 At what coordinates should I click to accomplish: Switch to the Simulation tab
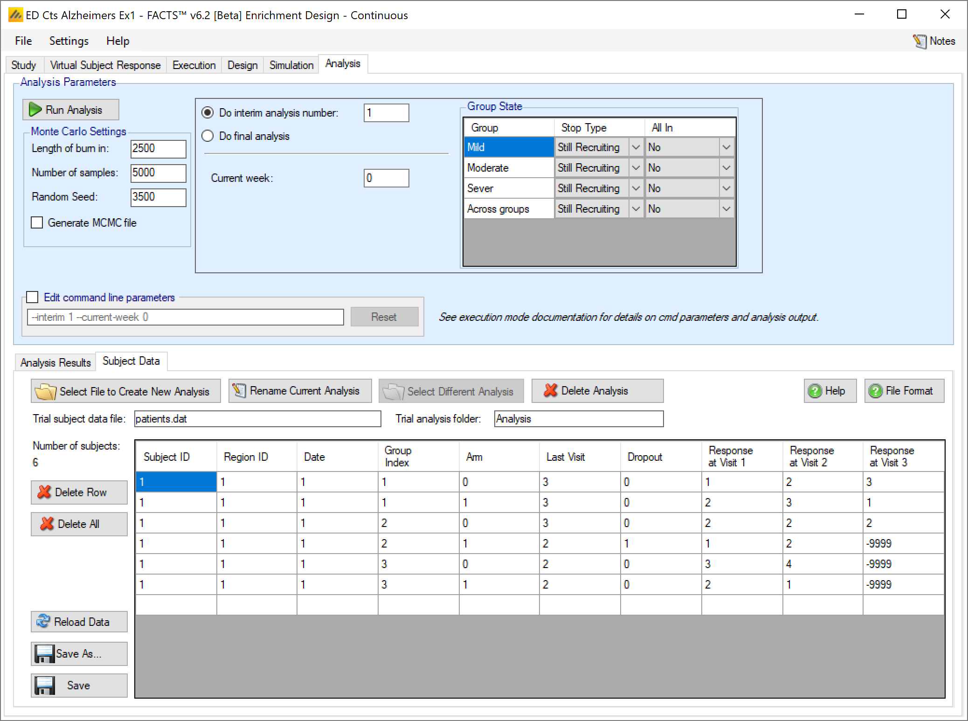pyautogui.click(x=291, y=65)
